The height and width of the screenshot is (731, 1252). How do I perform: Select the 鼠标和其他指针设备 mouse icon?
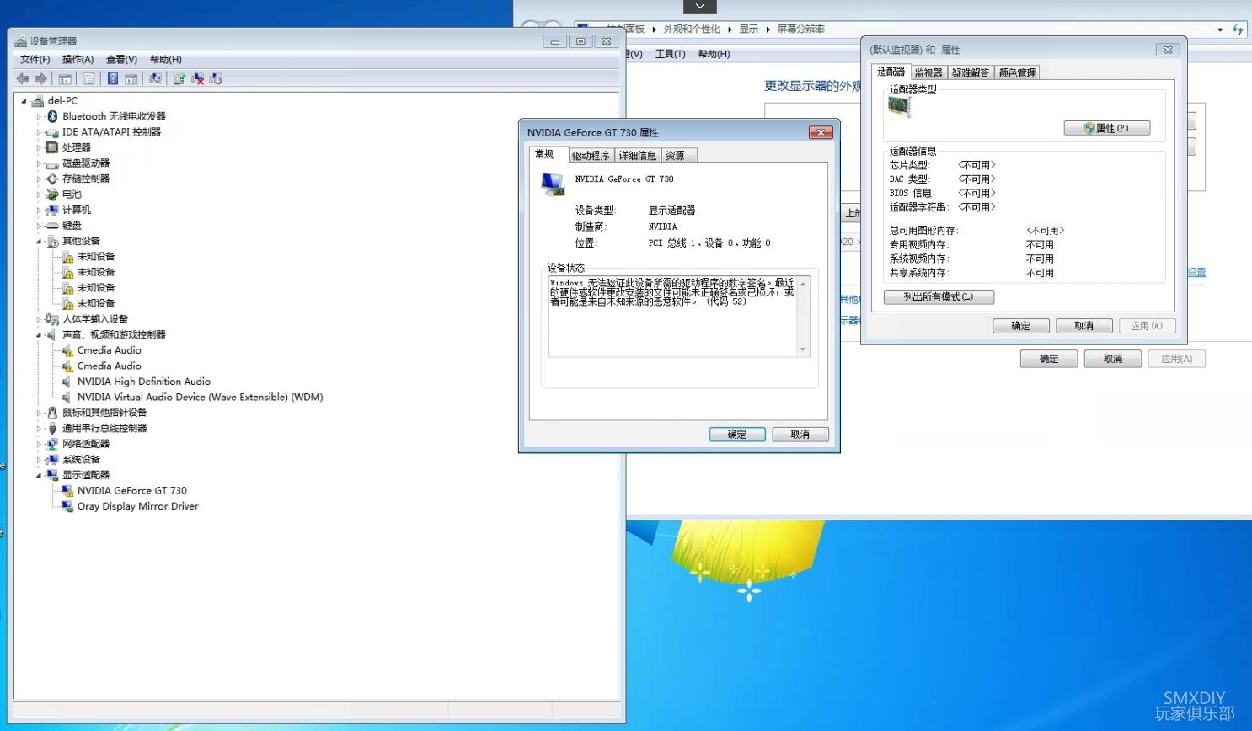coord(52,413)
